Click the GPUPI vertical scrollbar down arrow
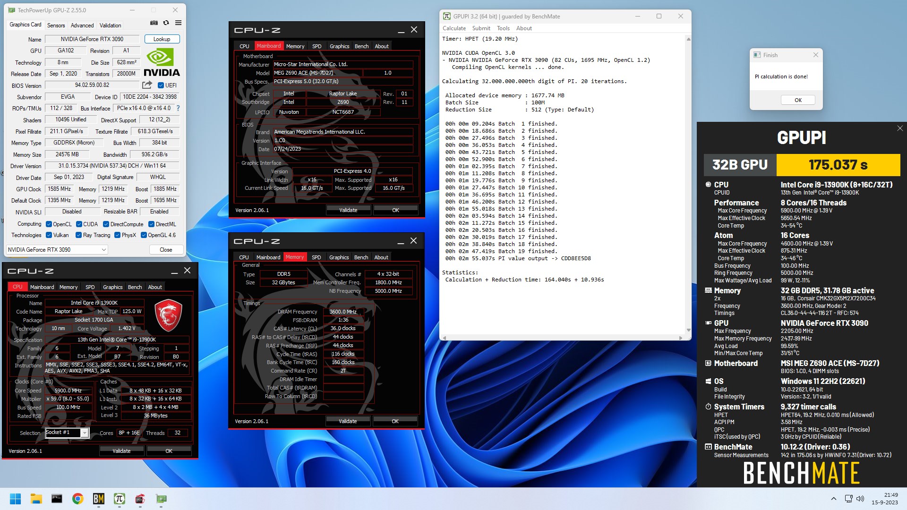907x510 pixels. click(x=688, y=331)
